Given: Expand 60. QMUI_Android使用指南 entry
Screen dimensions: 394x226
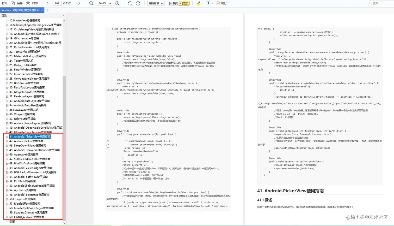Looking at the screenshot, I should point(7,217).
